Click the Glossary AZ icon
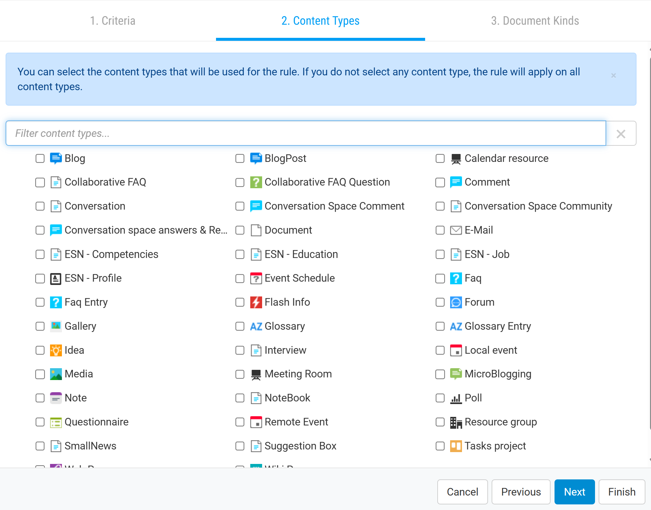651x510 pixels. tap(256, 326)
